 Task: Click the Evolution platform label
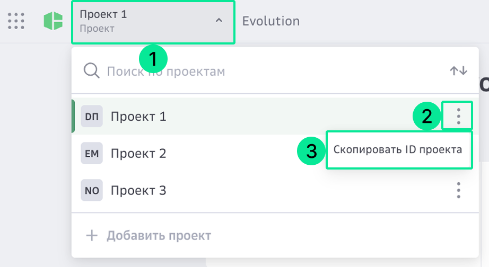[270, 21]
